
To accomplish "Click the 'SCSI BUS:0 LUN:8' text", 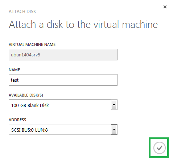I will (x=29, y=130).
